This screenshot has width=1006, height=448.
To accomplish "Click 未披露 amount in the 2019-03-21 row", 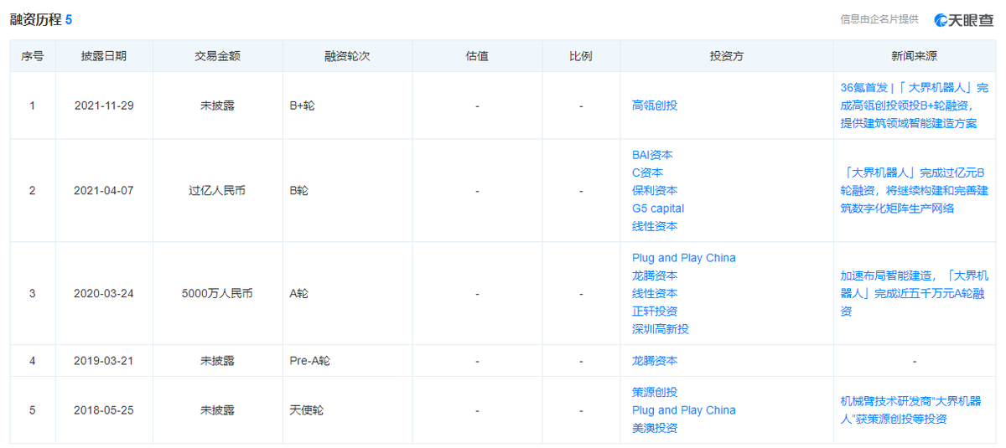I will (217, 361).
